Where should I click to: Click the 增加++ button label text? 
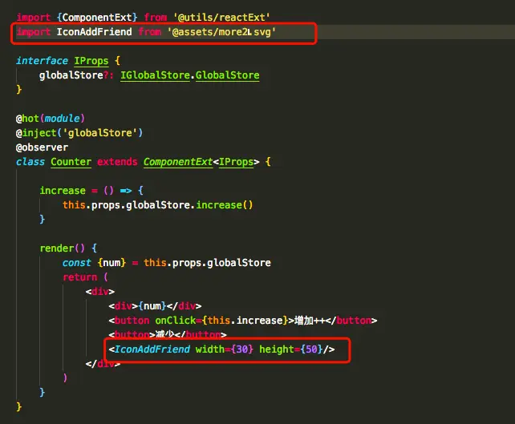coord(310,321)
